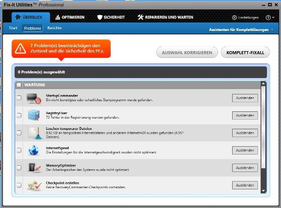Click Ausblenden for temporary files row

(245, 133)
